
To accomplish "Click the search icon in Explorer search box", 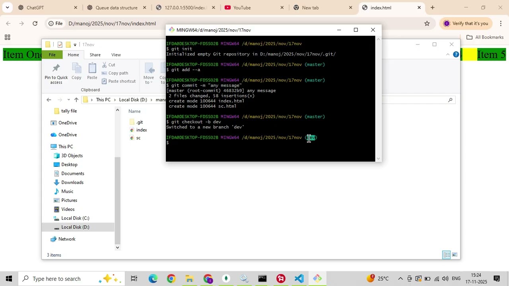I will coord(450,100).
